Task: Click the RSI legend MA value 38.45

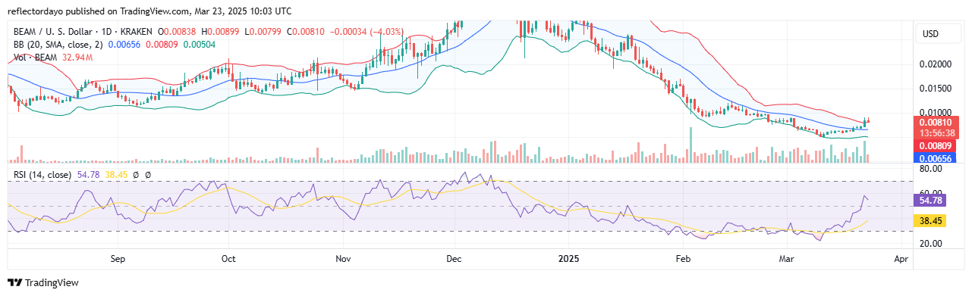Action: click(115, 175)
